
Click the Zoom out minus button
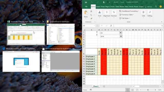[141, 90]
